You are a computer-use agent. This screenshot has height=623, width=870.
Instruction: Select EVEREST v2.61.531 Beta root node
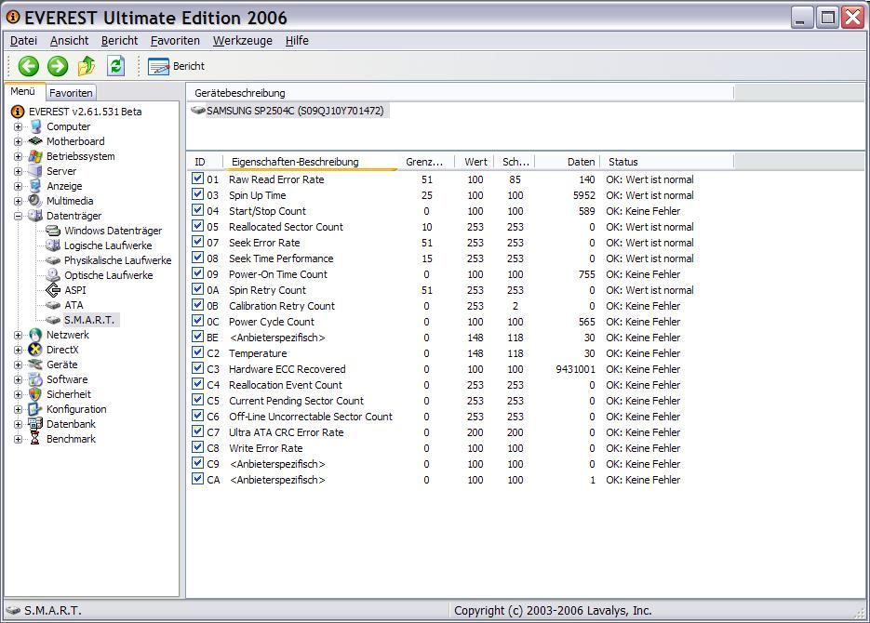click(x=85, y=112)
